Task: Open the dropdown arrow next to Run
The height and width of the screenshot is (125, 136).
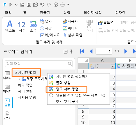Action: [16, 5]
